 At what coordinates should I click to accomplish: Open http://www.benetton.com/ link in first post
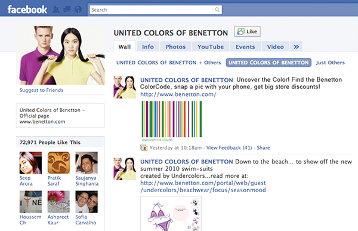coord(178,94)
